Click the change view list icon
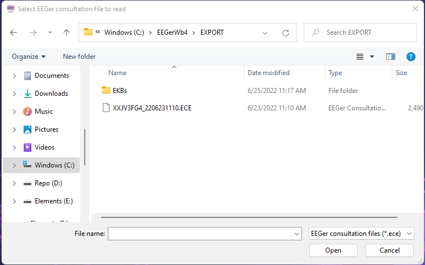This screenshot has height=265, width=425. (360, 57)
